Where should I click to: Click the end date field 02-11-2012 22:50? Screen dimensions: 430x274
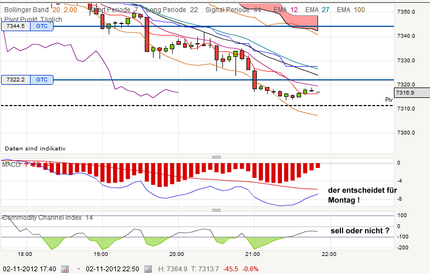tap(113, 269)
